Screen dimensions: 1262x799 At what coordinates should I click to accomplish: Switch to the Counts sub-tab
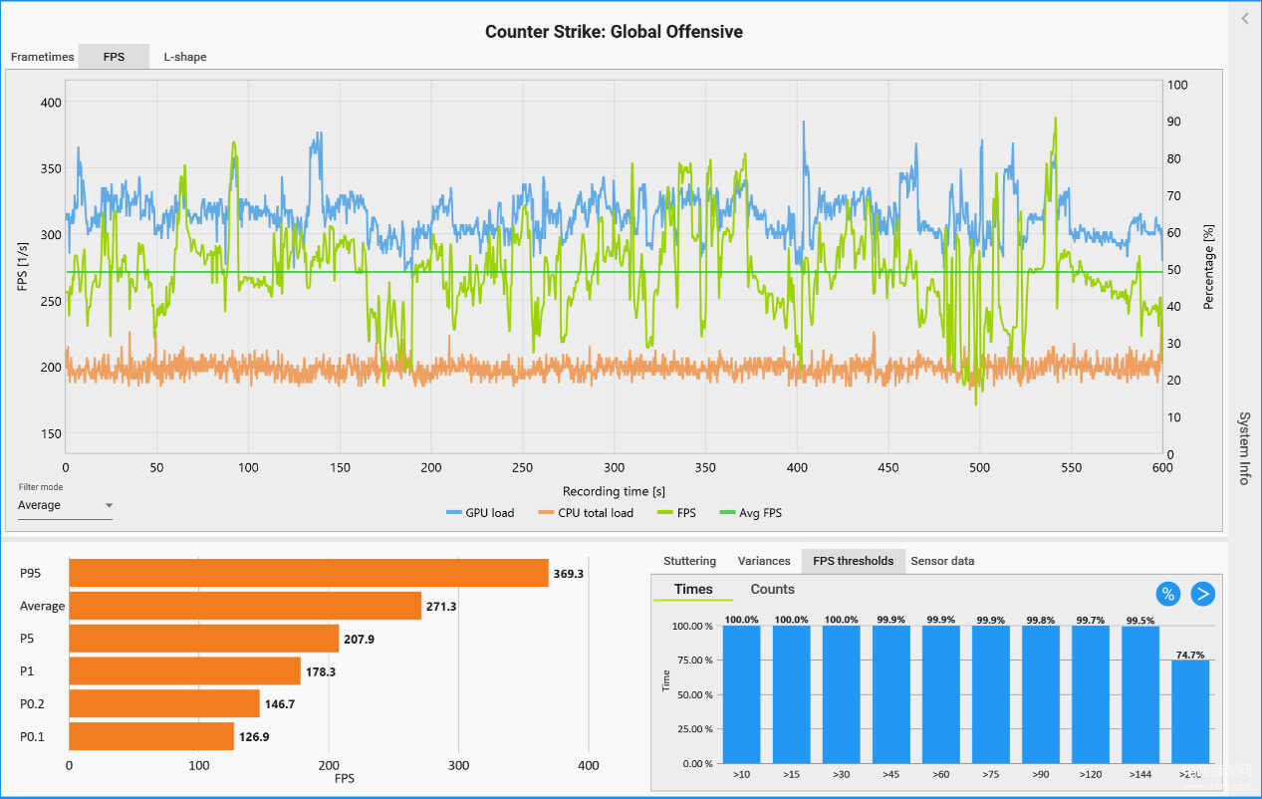click(773, 590)
